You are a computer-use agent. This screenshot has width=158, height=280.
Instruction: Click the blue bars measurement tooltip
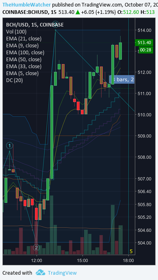pyautogui.click(x=122, y=80)
